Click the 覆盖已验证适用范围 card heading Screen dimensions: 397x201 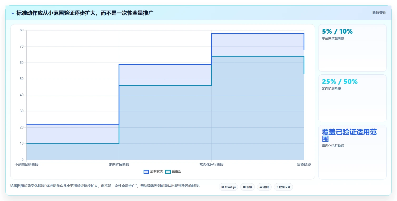pos(349,135)
